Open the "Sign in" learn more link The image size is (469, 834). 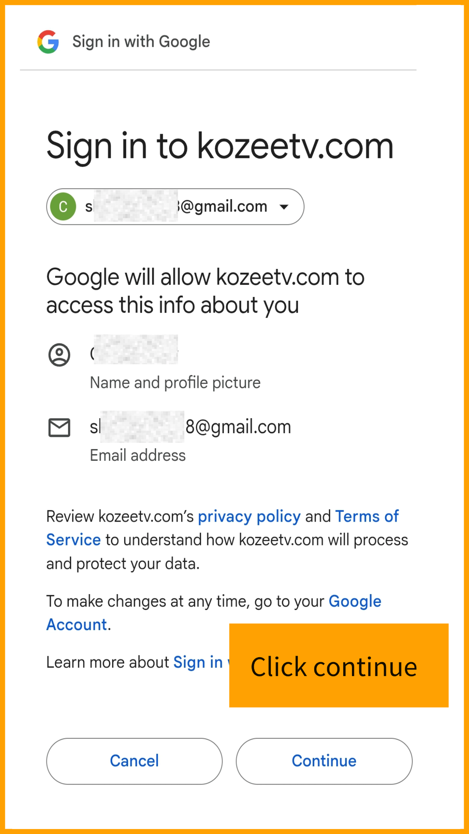tap(198, 662)
